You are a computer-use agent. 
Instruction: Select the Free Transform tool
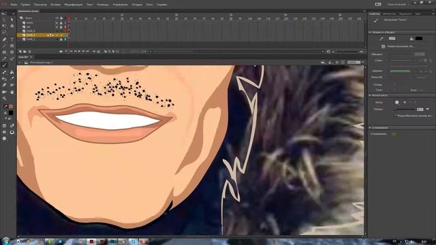pos(4,26)
